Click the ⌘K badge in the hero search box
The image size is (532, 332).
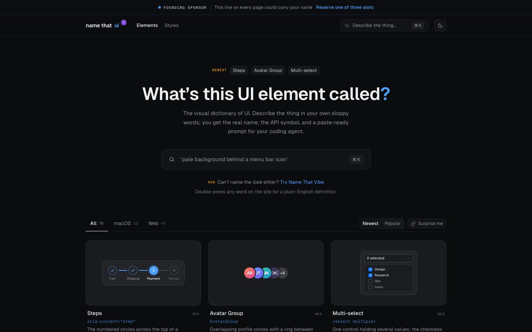tap(356, 159)
